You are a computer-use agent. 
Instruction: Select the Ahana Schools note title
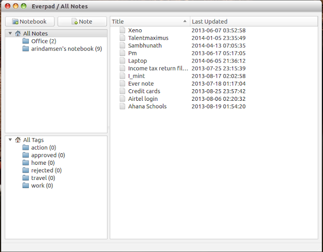147,106
